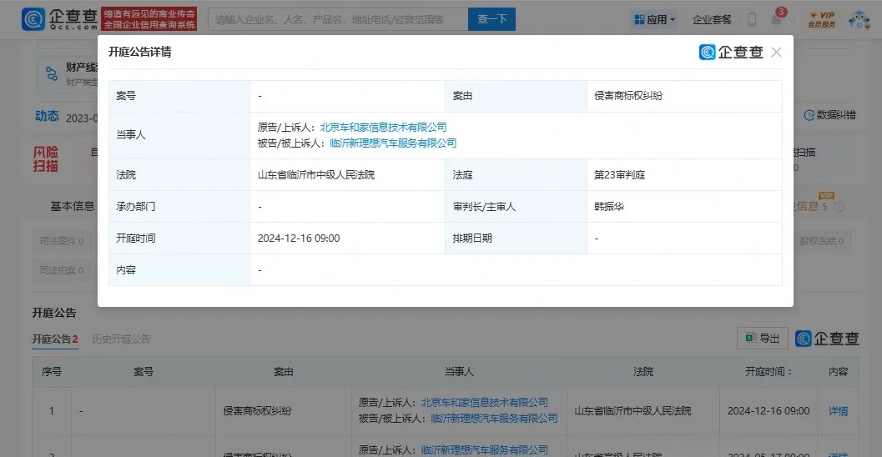This screenshot has width=882, height=457.
Task: Open plaintiff link 北京车和家信息技术有限公司 in dialog
Action: (x=383, y=127)
